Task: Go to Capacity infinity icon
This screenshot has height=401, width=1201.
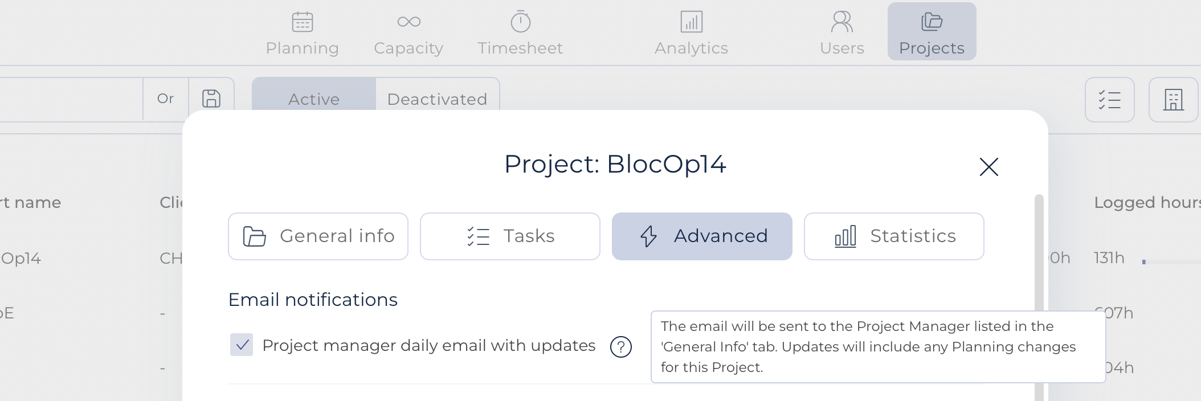Action: (408, 22)
